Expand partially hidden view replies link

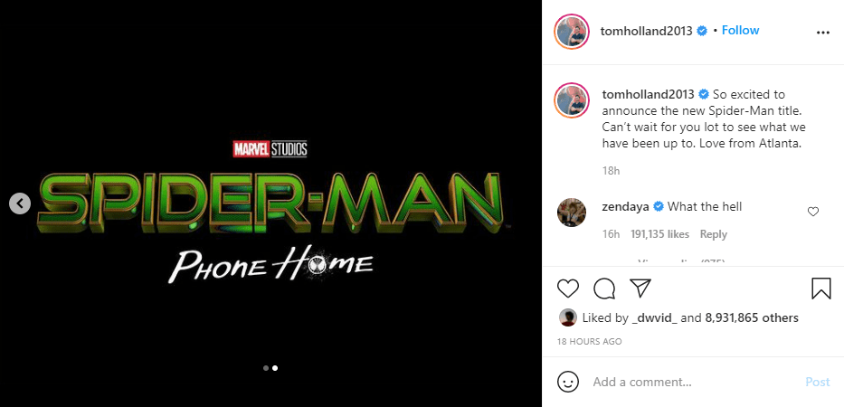click(681, 262)
